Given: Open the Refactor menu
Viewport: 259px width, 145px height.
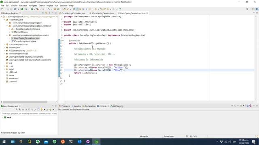Looking at the screenshot, I should click(23, 6).
